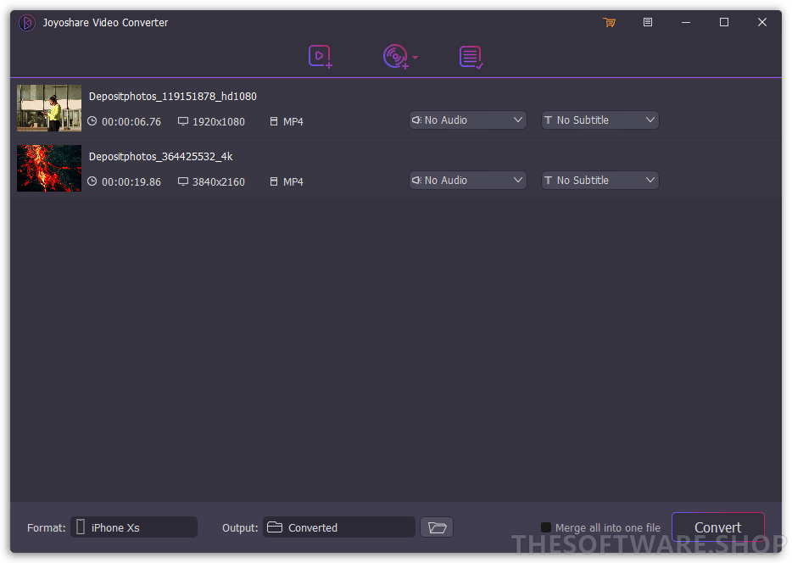Select the Depositphotos_119151878_hd1080 thumbnail
Screen dimensions: 792x563
pyautogui.click(x=49, y=109)
